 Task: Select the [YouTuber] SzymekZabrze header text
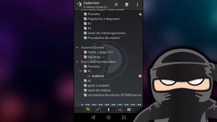coord(99,62)
